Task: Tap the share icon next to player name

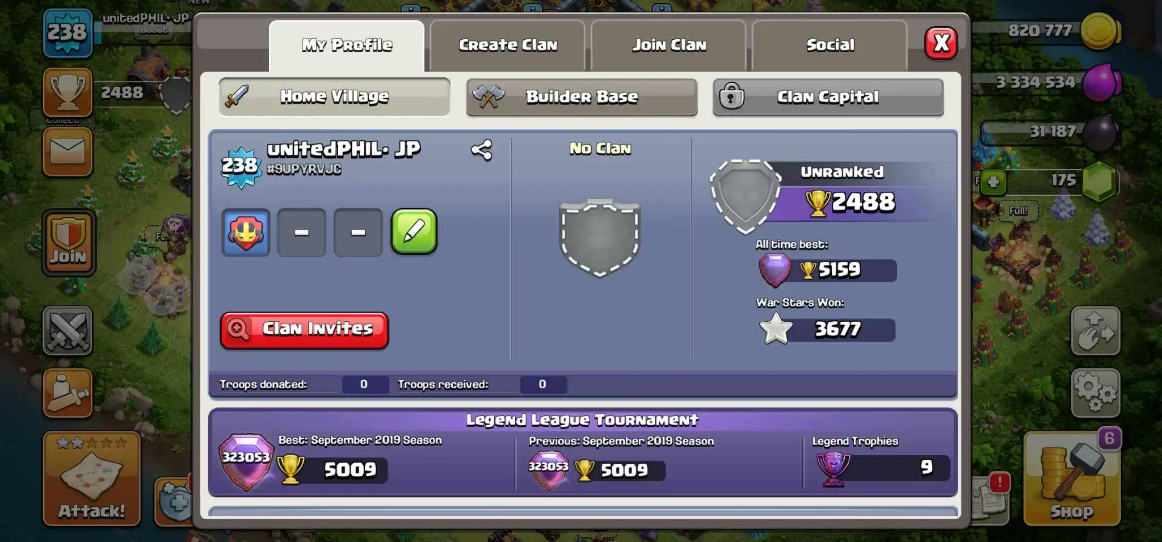Action: pyautogui.click(x=482, y=150)
